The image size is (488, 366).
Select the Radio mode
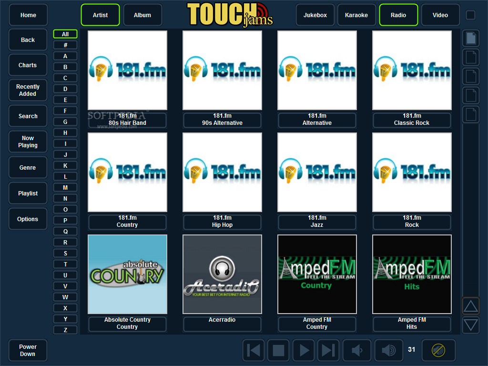pyautogui.click(x=398, y=15)
